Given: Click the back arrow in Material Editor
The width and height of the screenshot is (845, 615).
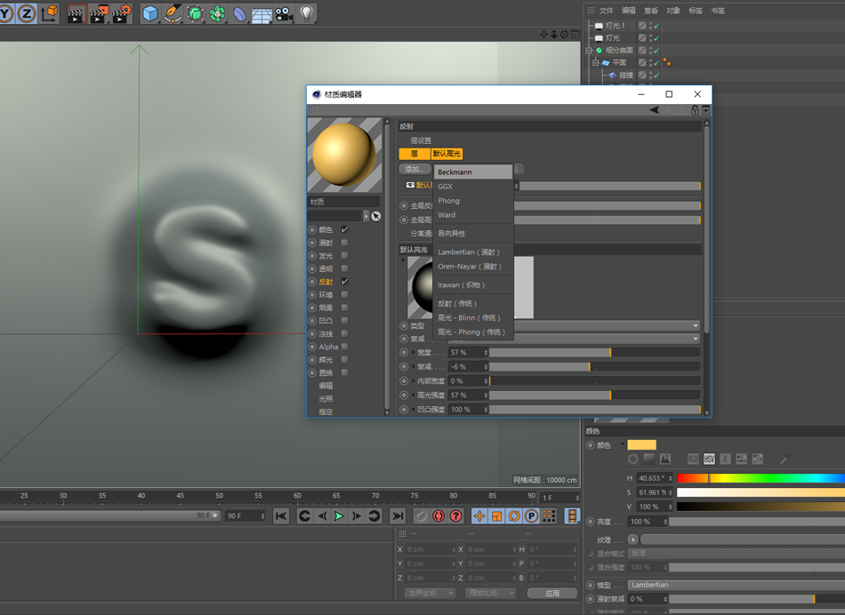Looking at the screenshot, I should pos(655,110).
